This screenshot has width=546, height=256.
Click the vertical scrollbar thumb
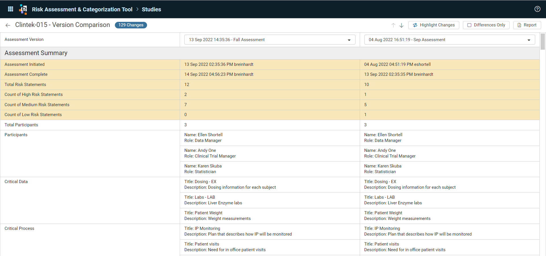pos(543,41)
